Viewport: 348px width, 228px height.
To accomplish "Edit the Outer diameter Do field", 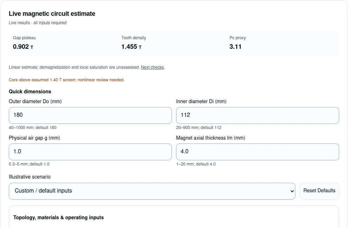I will click(90, 115).
